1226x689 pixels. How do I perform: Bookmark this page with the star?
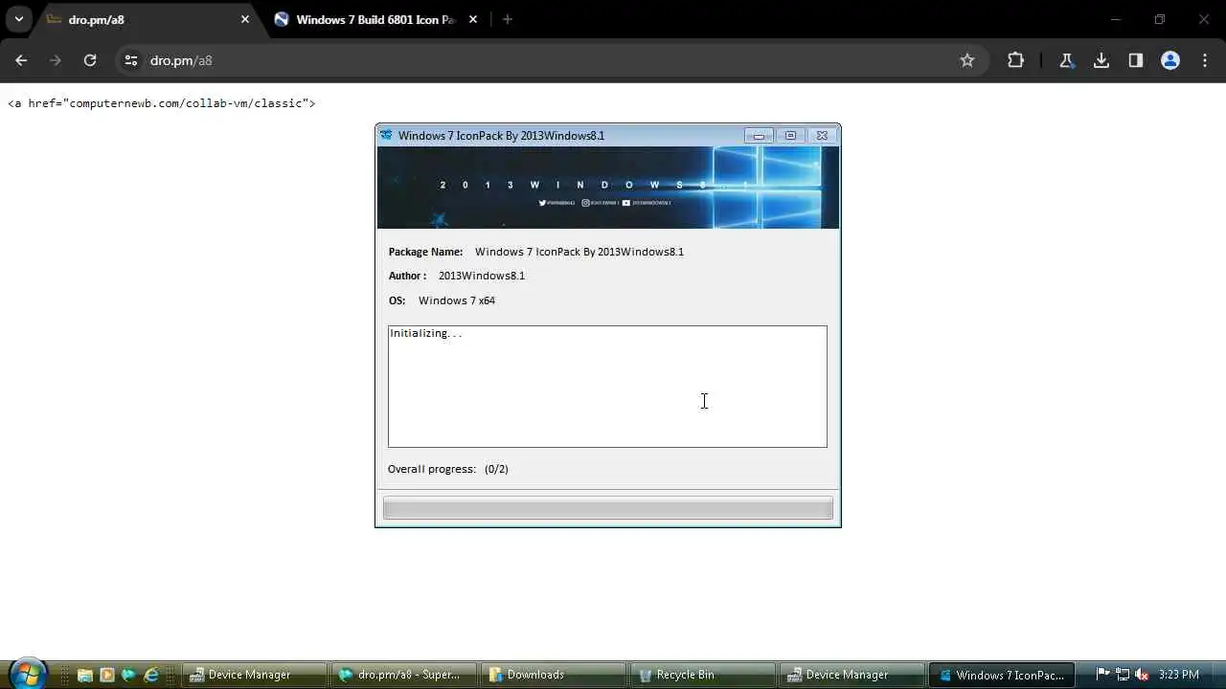[967, 60]
